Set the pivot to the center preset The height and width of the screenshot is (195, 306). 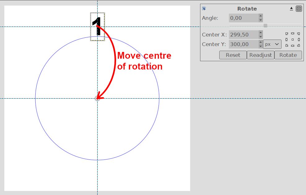coord(293,40)
